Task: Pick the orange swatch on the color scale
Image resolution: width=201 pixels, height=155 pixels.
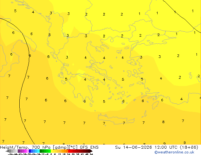Action: pos(65,151)
